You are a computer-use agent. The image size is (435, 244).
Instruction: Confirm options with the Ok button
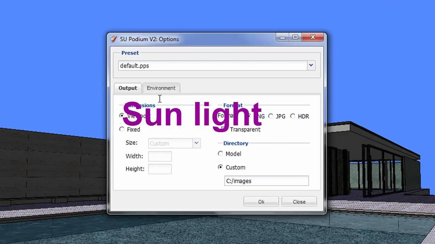pyautogui.click(x=261, y=202)
